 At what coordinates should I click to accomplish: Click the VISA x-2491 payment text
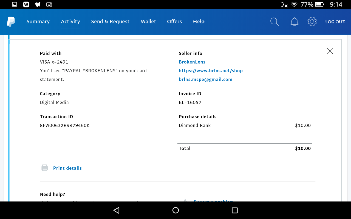pyautogui.click(x=54, y=62)
